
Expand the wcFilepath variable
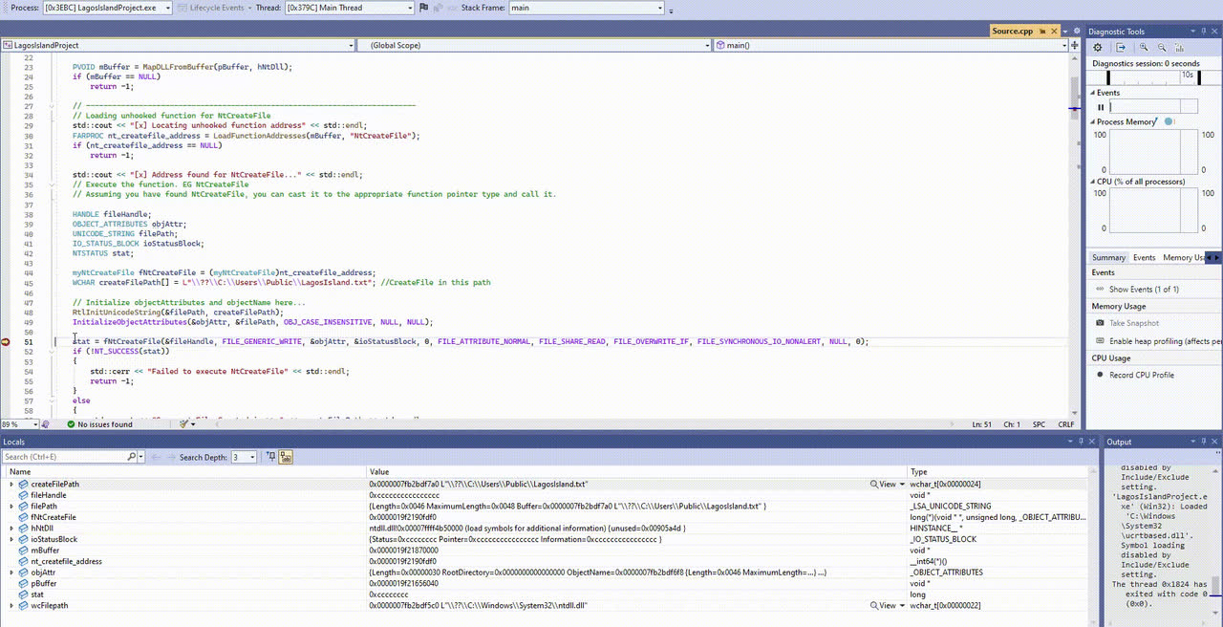pyautogui.click(x=11, y=606)
